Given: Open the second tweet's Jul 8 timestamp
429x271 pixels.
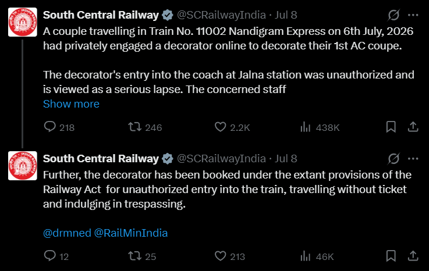Looking at the screenshot, I should (286, 159).
